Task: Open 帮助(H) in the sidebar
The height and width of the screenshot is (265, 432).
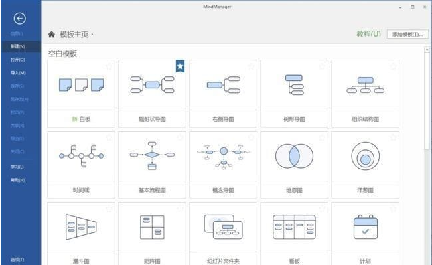Action: point(18,180)
